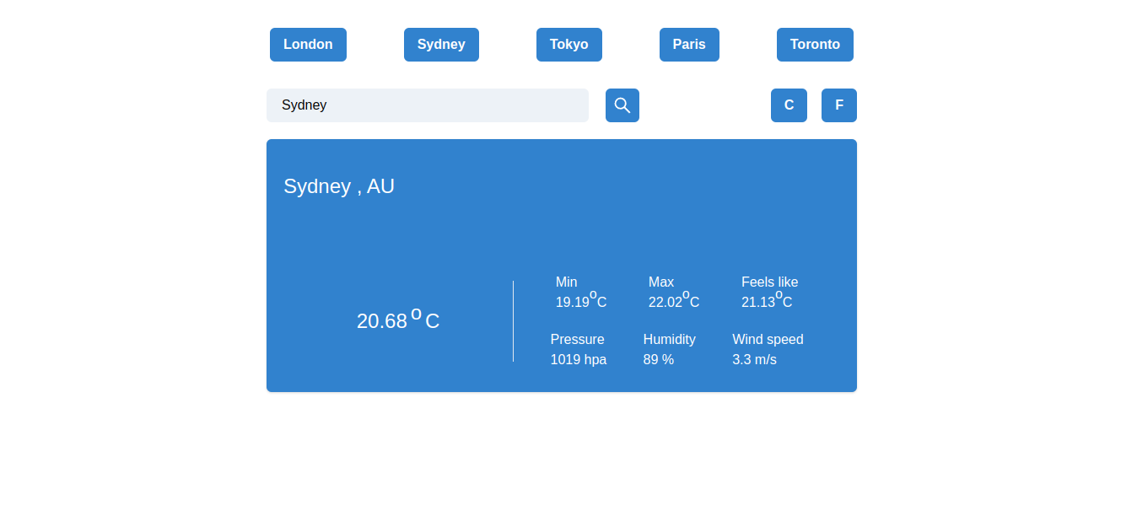
Task: Switch units to Celsius with C button
Action: pyautogui.click(x=789, y=105)
